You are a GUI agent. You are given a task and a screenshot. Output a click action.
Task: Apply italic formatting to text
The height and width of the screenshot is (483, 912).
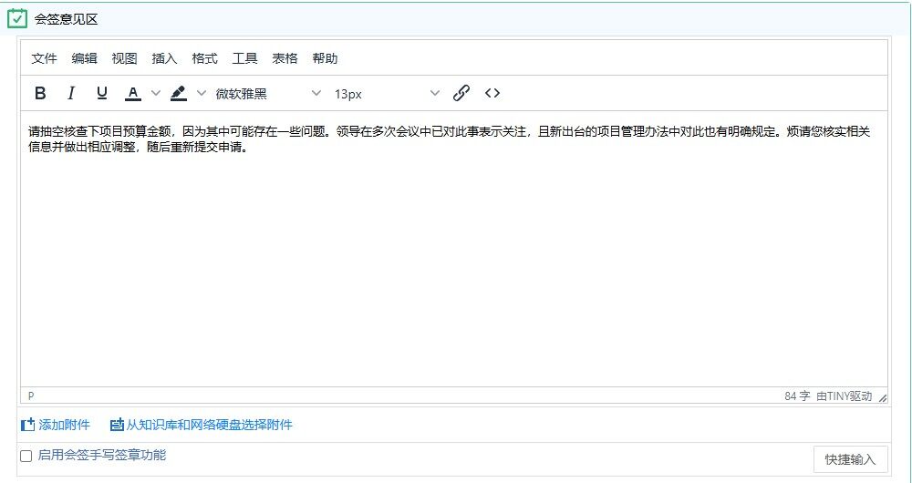pos(71,93)
